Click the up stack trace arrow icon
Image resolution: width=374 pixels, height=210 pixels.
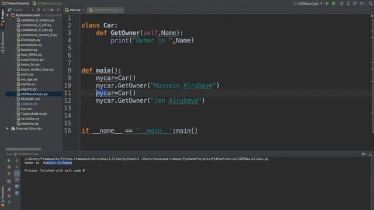coord(17,161)
